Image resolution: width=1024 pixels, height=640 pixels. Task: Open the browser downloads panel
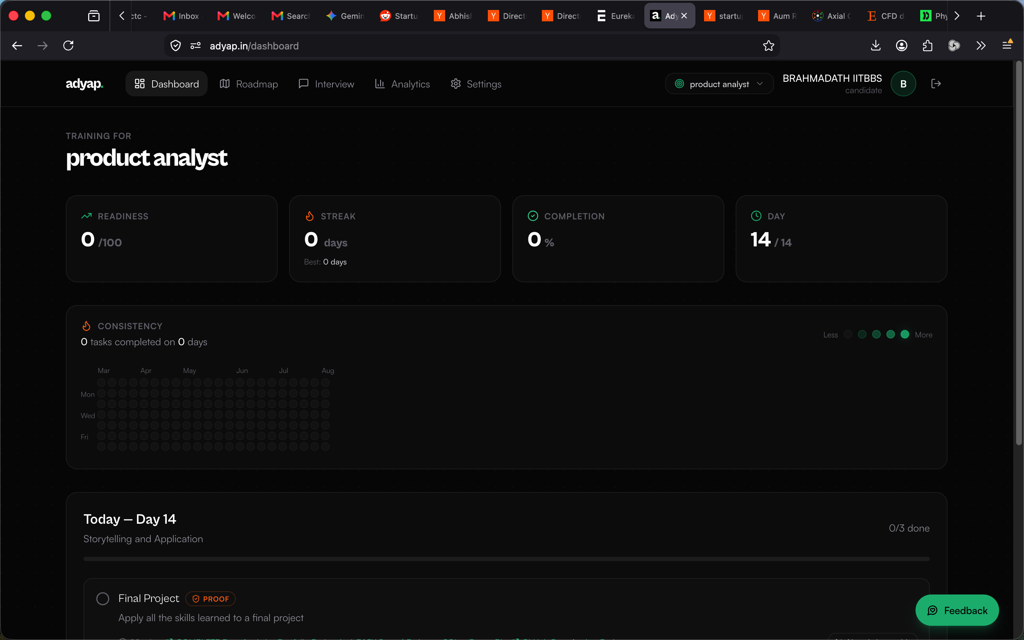pyautogui.click(x=876, y=46)
